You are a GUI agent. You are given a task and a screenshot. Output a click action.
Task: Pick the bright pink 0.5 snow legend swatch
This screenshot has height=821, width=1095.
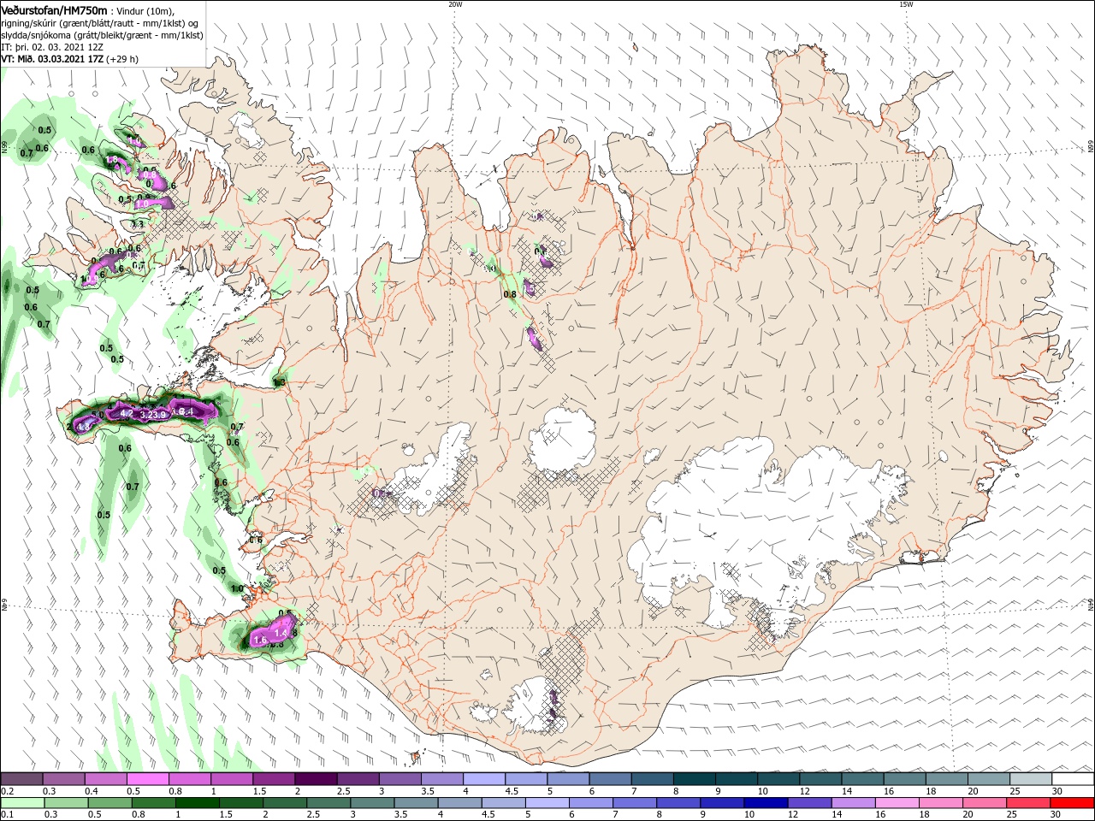point(147,779)
